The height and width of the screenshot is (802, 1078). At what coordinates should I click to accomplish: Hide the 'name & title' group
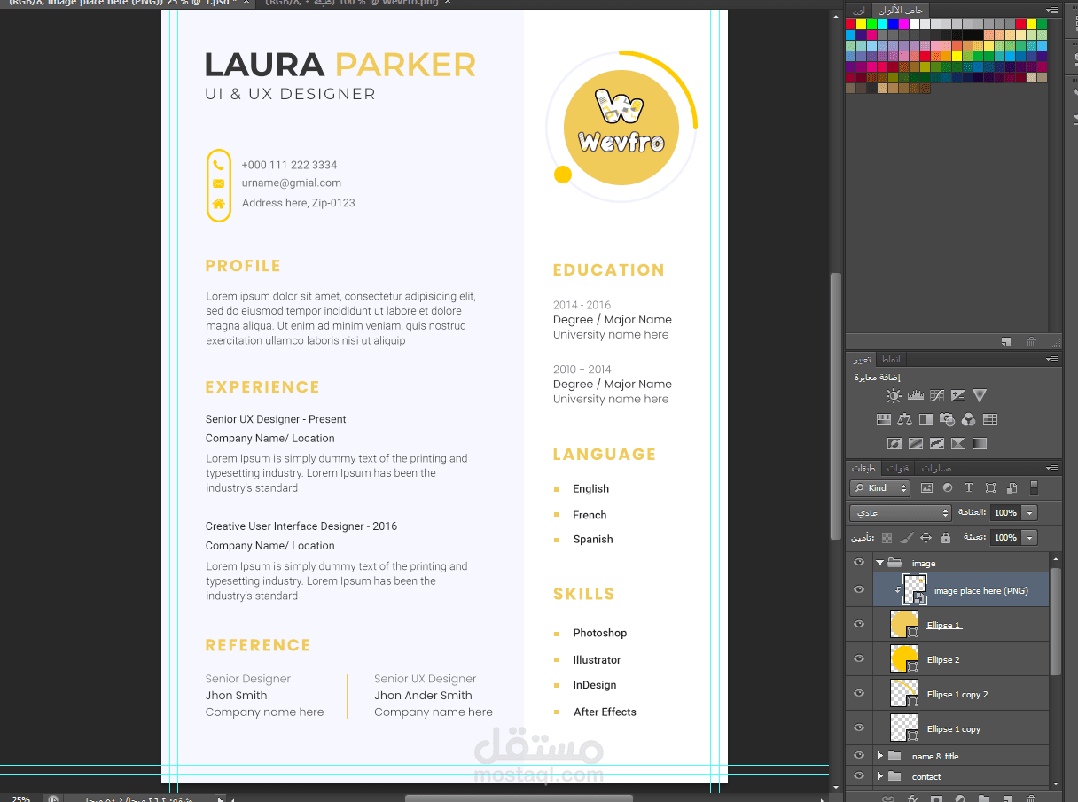[x=858, y=756]
